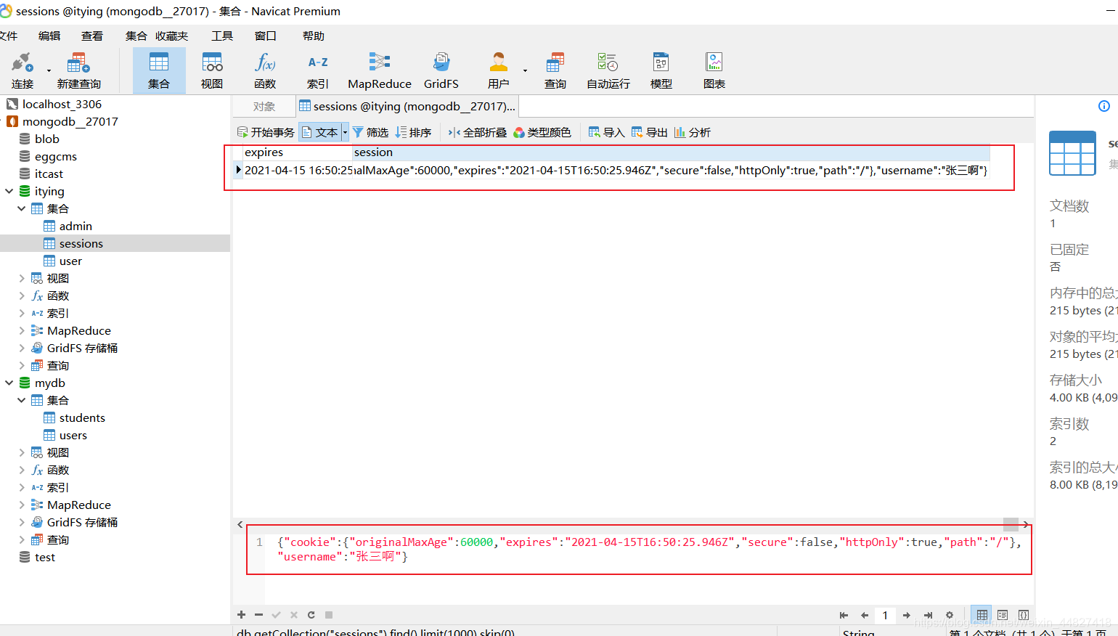Open the 模型 model toolbar icon

tap(661, 70)
